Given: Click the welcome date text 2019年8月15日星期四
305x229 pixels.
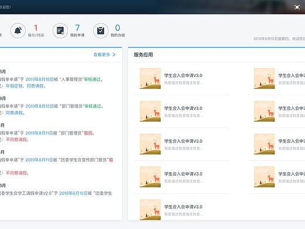Looking at the screenshot, I should click(272, 39).
